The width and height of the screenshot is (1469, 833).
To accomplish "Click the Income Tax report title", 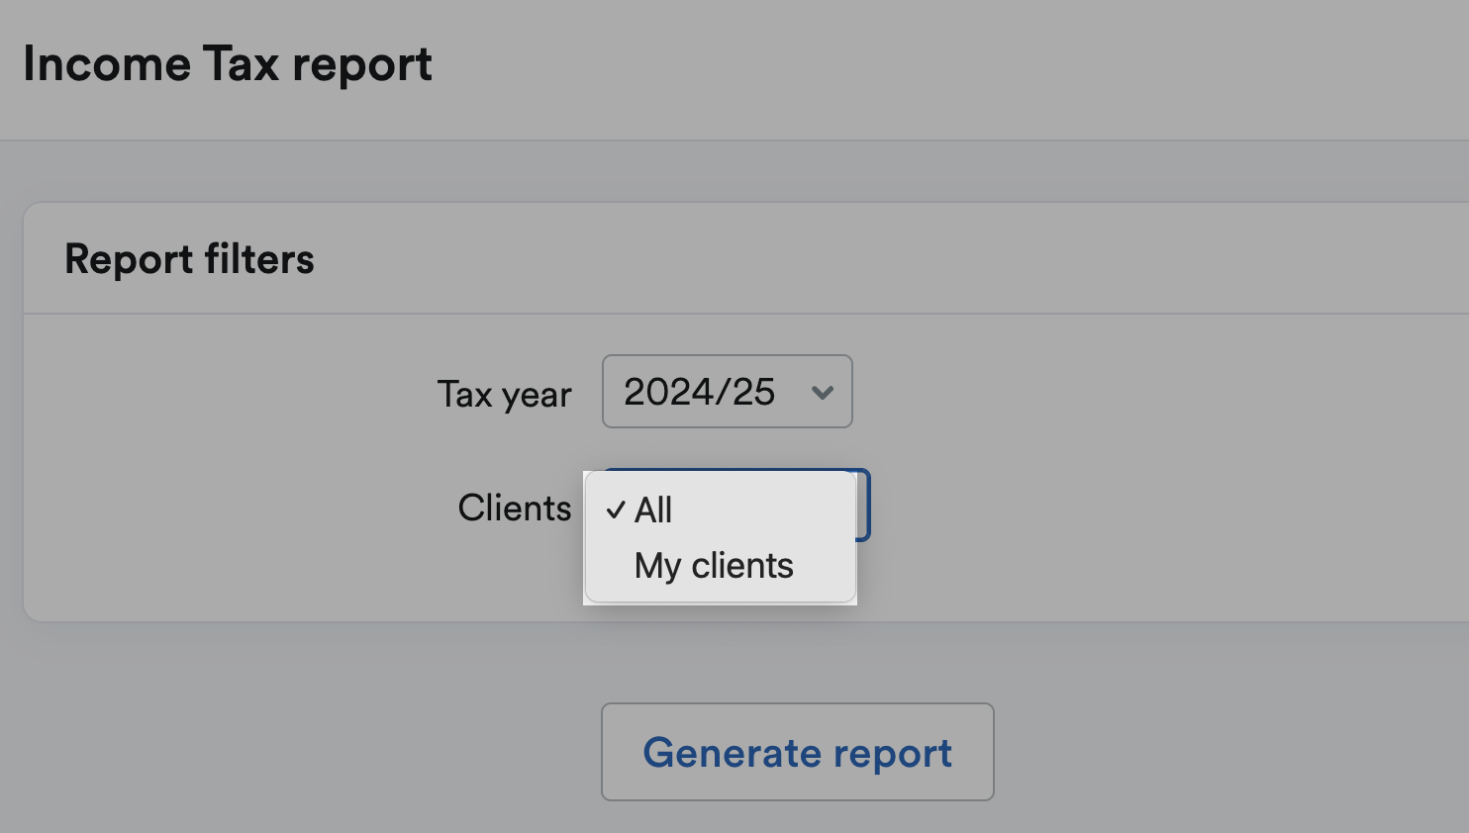I will 228,65.
